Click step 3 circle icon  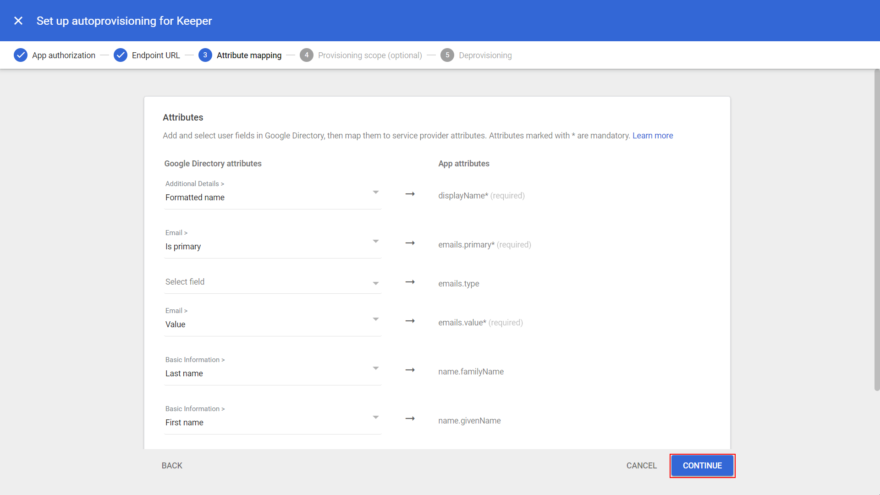pyautogui.click(x=205, y=55)
